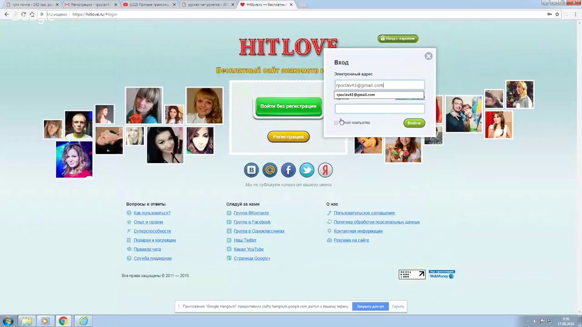
Task: Open a new browser tab
Action: 303,5
